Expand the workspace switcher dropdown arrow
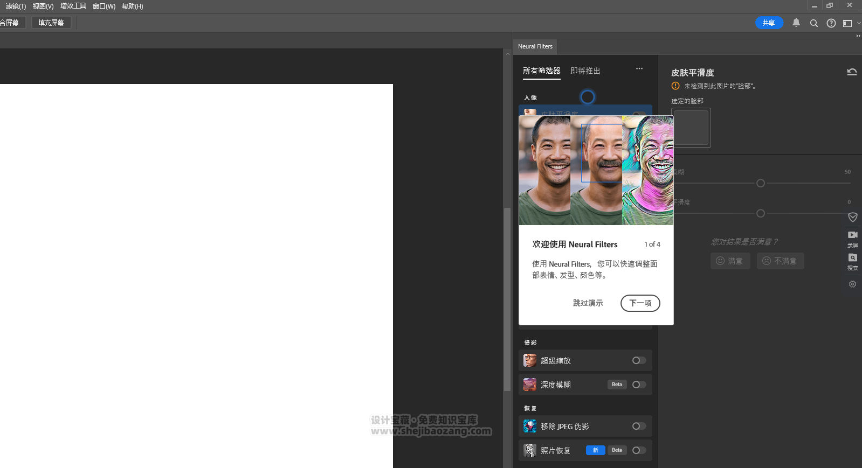The image size is (862, 468). (x=859, y=23)
